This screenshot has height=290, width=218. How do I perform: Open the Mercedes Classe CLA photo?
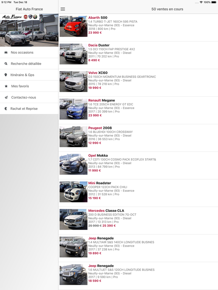tap(73, 219)
